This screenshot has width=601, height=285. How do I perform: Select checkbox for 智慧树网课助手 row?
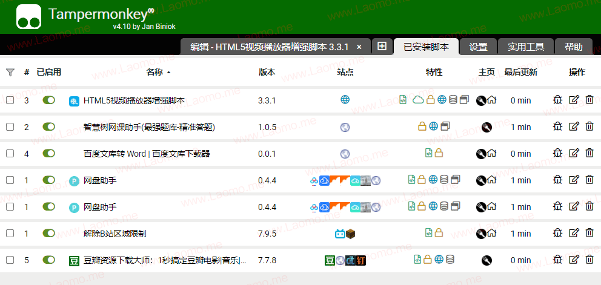(x=10, y=127)
